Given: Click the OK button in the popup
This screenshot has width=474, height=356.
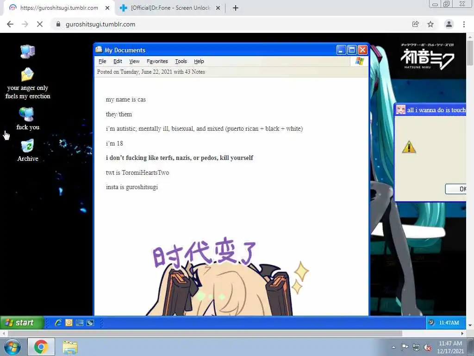Looking at the screenshot, I should (455, 189).
